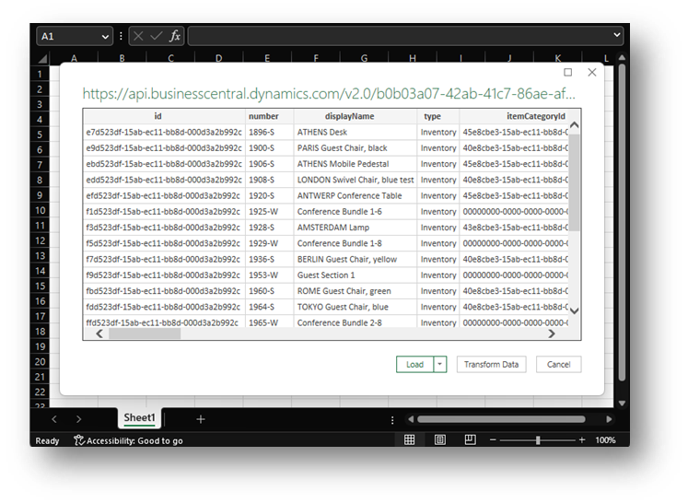Select row 20 header in worksheet
The image size is (688, 503).
(40, 362)
